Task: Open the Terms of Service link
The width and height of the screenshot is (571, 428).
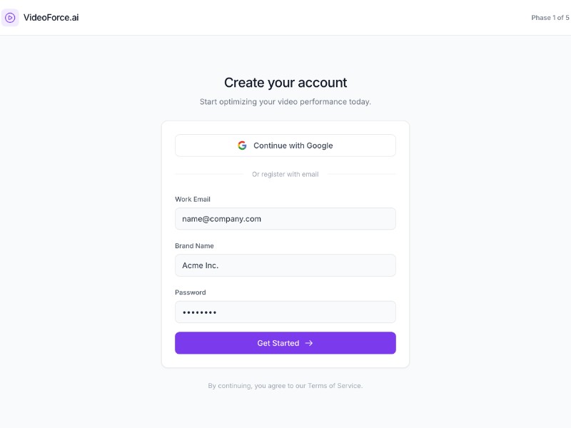Action: 335,386
